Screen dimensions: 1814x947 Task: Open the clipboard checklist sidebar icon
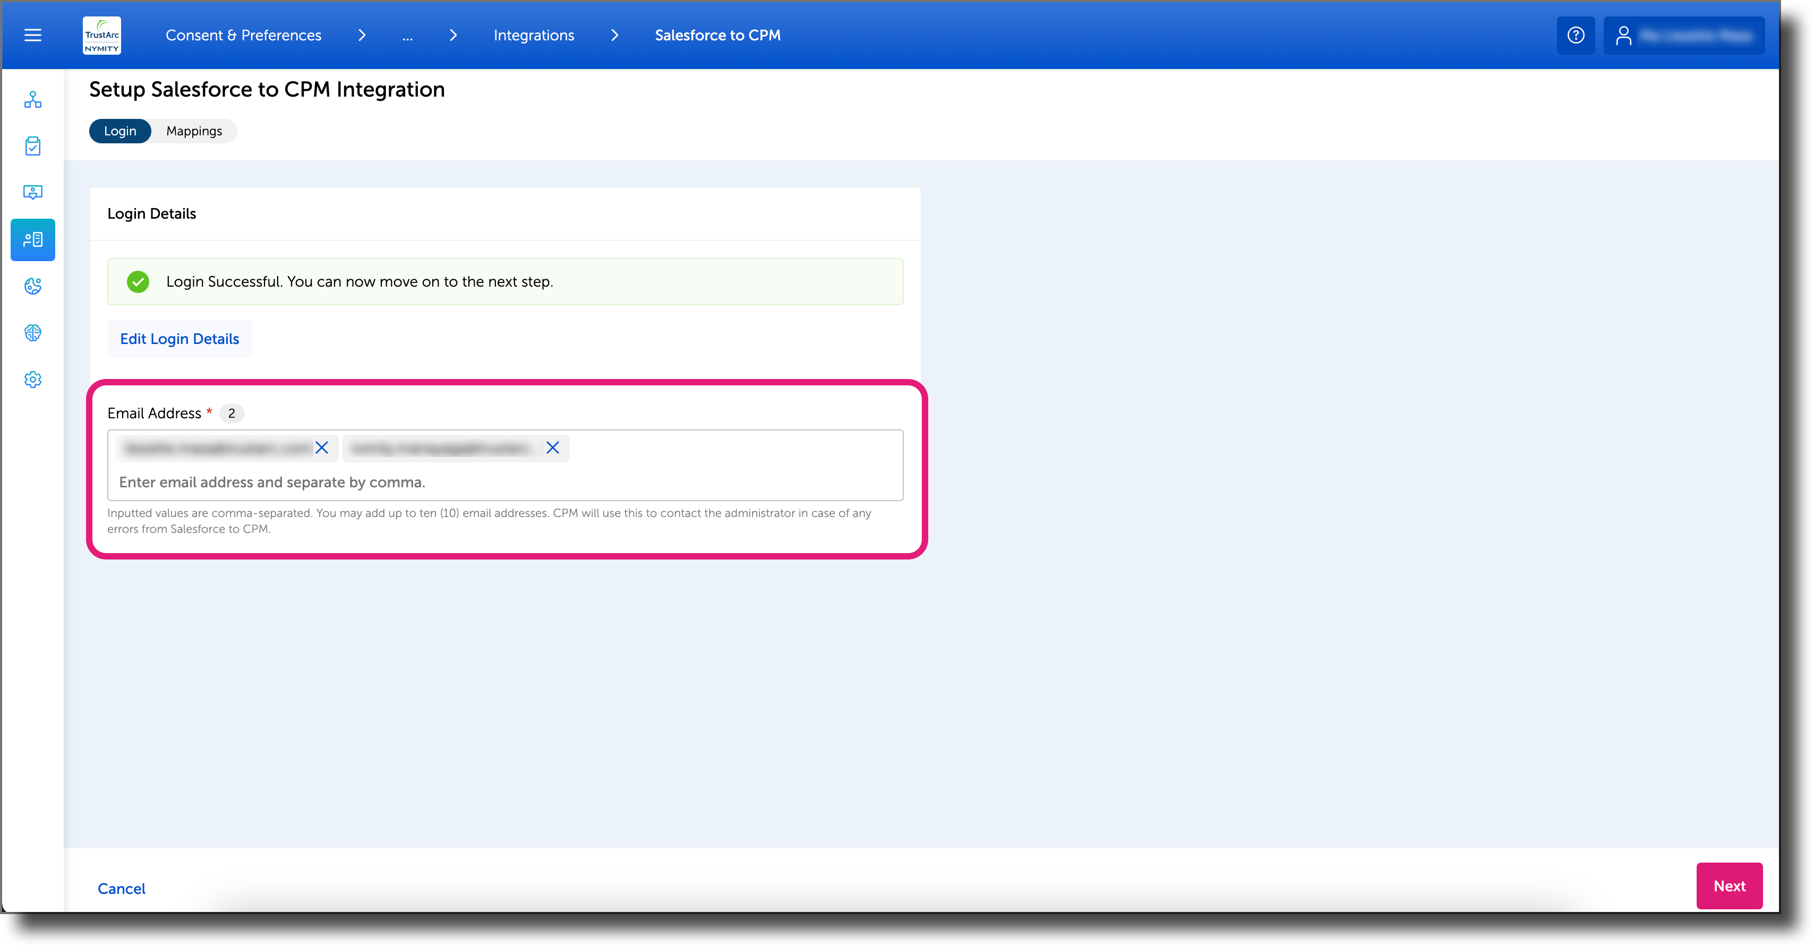point(33,147)
